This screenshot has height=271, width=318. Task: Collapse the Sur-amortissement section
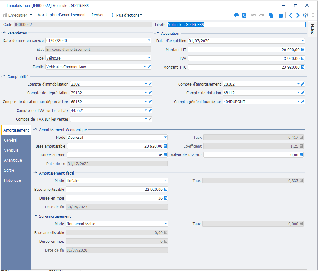tap(36, 216)
